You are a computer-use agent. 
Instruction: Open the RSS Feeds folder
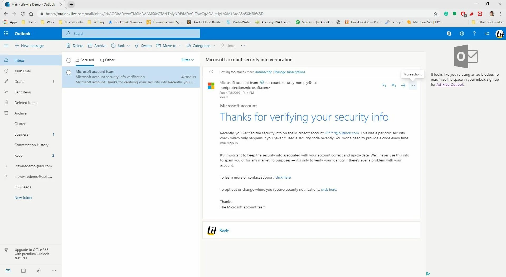pos(31,187)
